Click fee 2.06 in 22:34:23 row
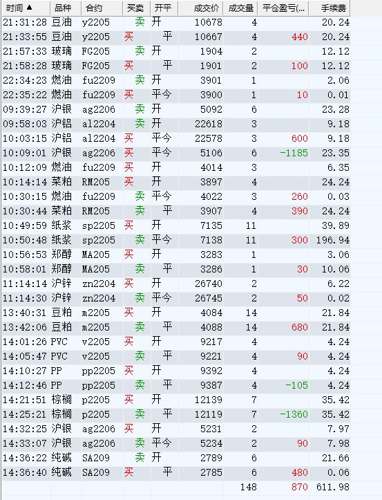Screen dimensions: 382x500 (338, 80)
